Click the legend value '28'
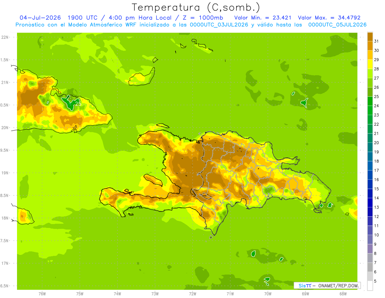 pyautogui.click(x=377, y=69)
